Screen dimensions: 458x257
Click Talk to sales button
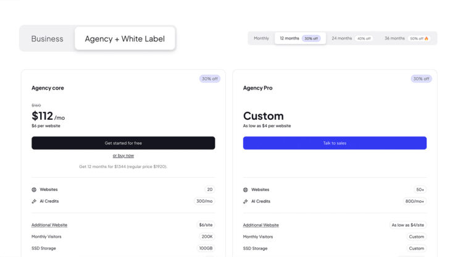pyautogui.click(x=335, y=143)
